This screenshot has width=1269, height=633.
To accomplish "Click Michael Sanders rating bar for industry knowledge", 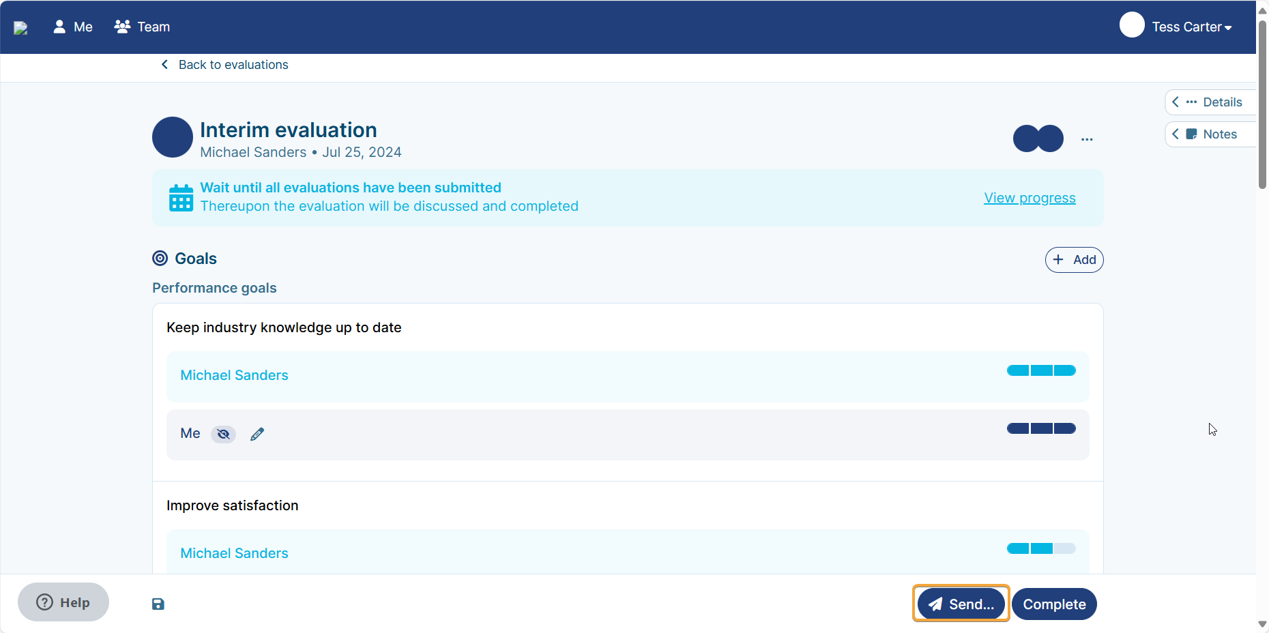I will (x=1041, y=370).
